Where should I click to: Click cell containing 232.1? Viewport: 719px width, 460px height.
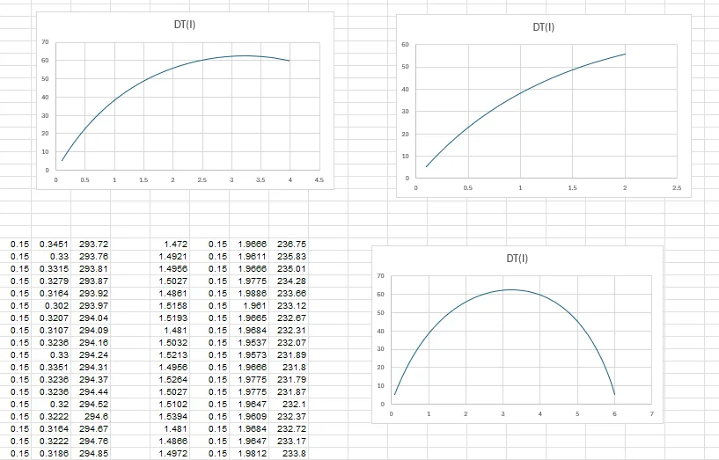point(289,405)
